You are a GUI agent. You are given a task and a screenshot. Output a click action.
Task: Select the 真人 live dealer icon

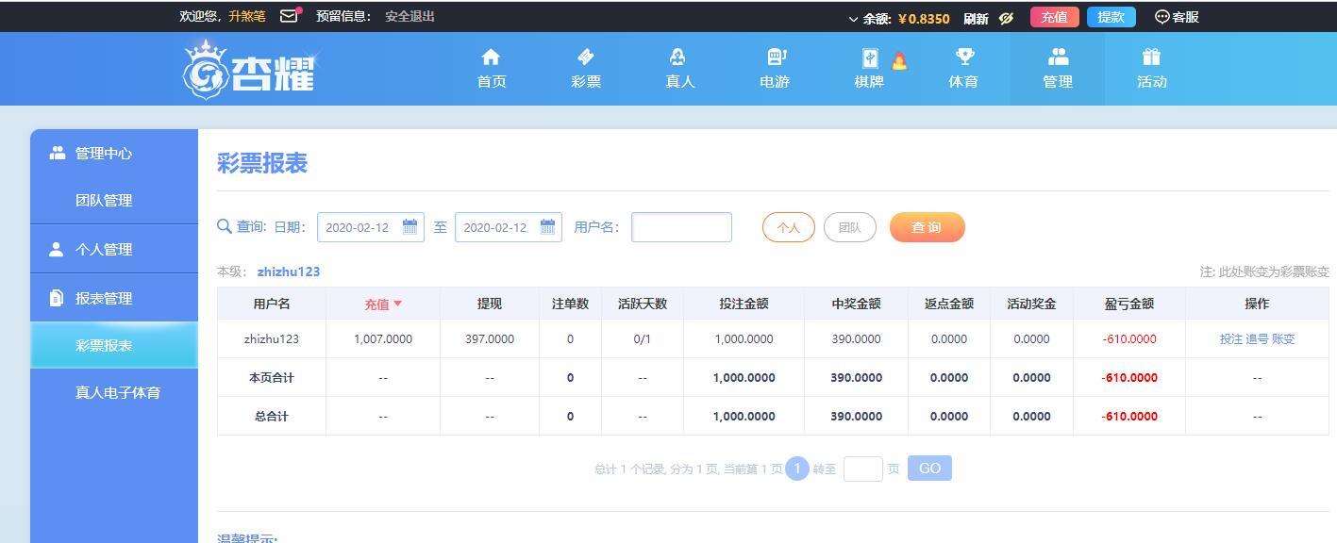[x=679, y=58]
